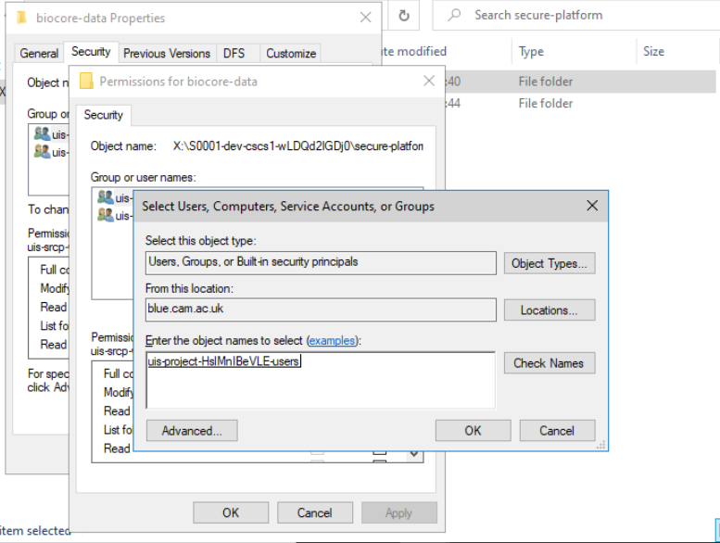The width and height of the screenshot is (720, 543).
Task: Select first group icon in Permissions list
Action: (106, 197)
